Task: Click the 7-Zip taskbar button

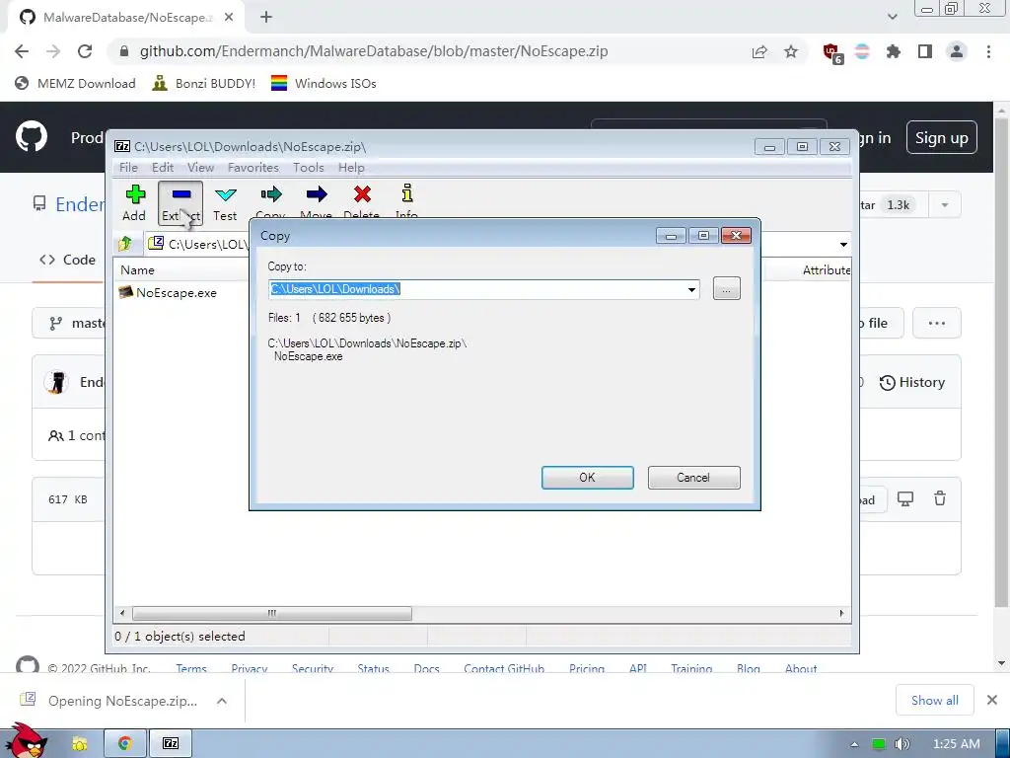Action: [171, 743]
